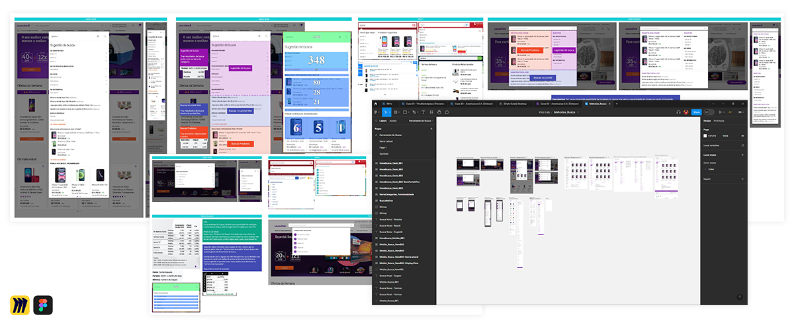Open local variables settings icon
Image resolution: width=794 pixels, height=325 pixels.
pos(742,145)
